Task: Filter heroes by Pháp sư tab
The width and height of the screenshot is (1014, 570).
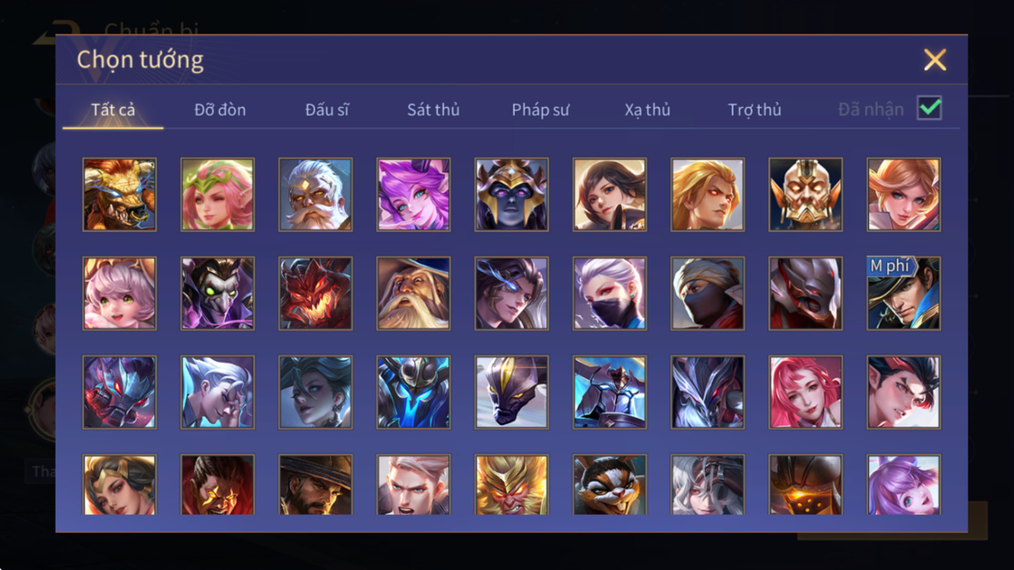Action: (x=540, y=110)
